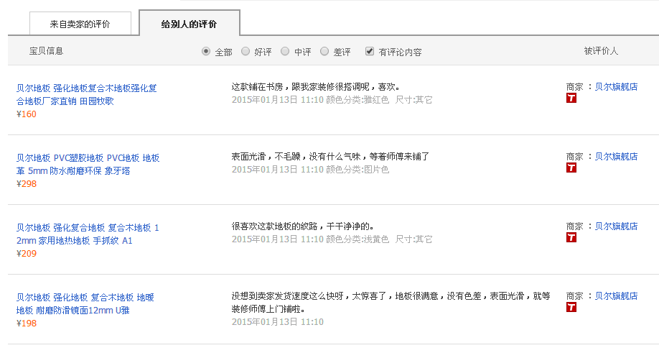Click Tmall icon in third review row
This screenshot has height=353, width=659.
(571, 238)
